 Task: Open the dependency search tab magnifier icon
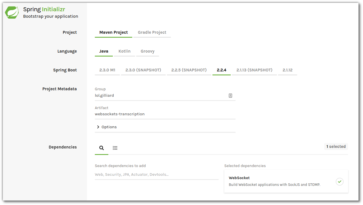[x=102, y=148]
